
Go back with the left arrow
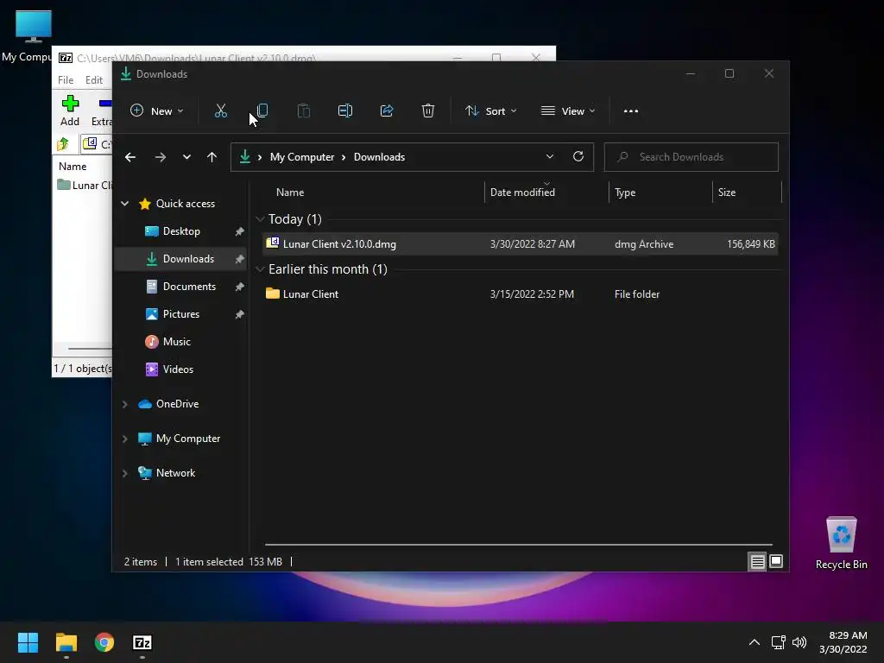[130, 157]
